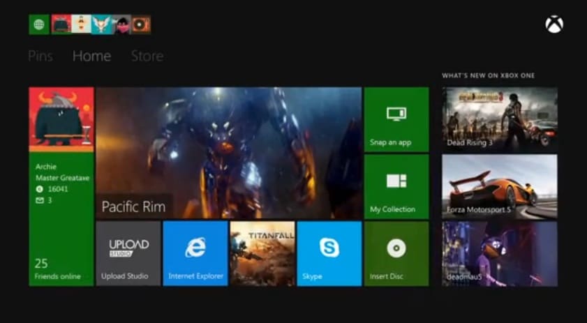
Task: Launch the Titanfall game tile
Action: click(x=262, y=253)
